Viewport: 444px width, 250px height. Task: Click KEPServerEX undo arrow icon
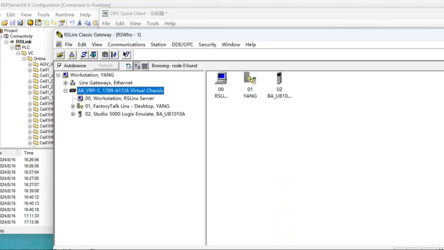point(72,23)
